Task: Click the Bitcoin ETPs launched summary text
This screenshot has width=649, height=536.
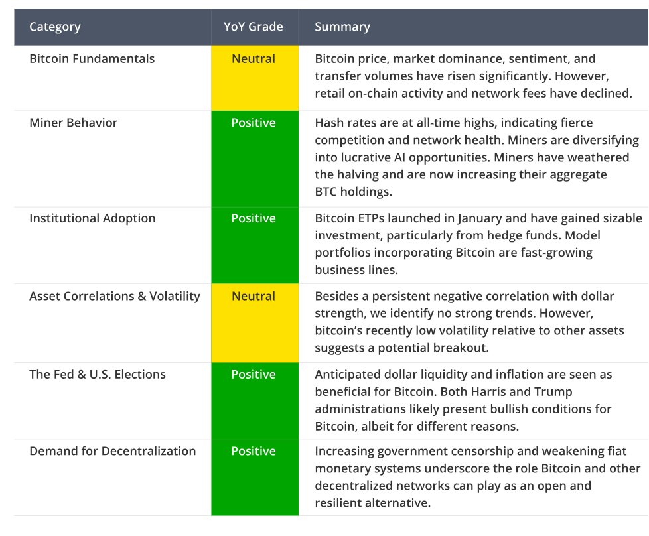Action: [x=478, y=243]
